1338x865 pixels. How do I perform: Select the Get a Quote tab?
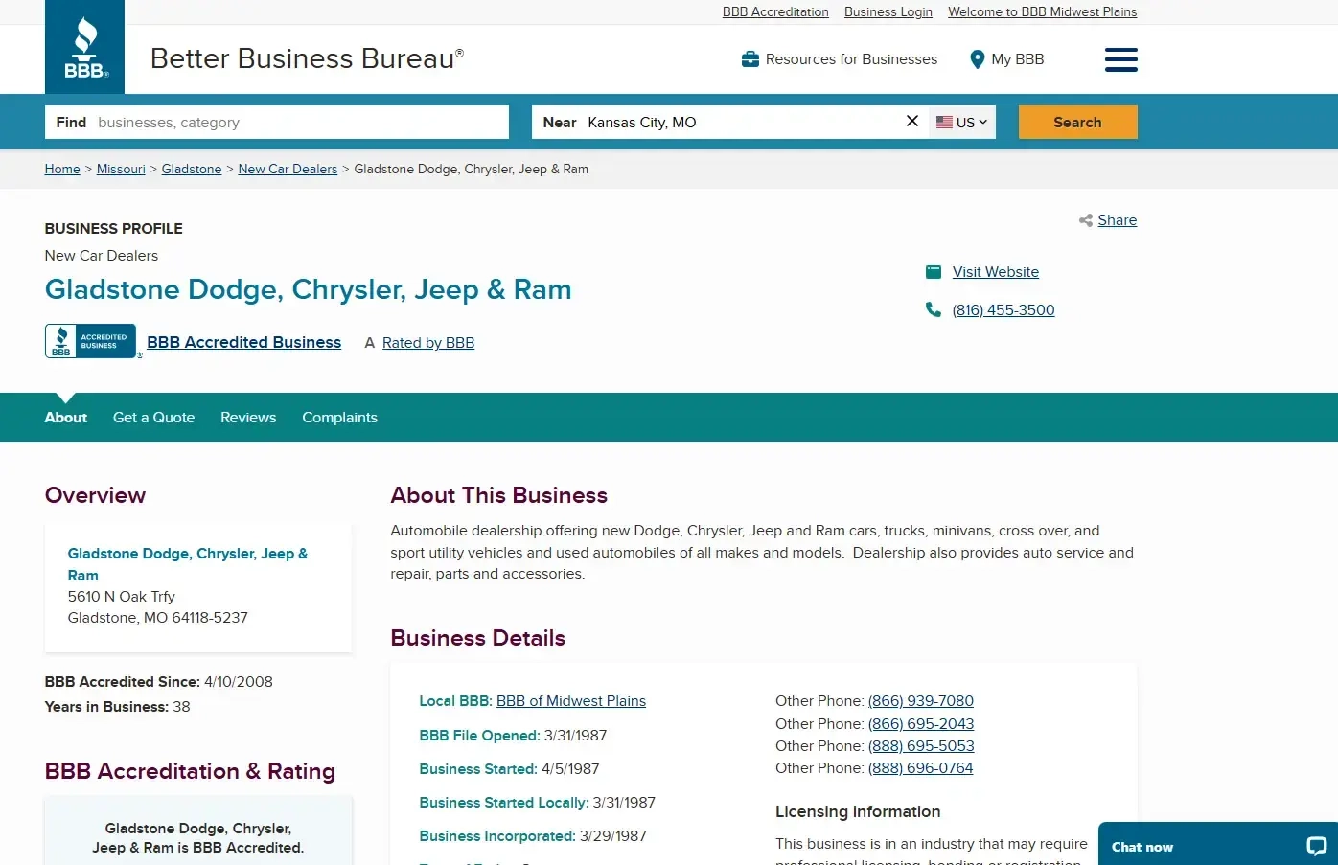tap(153, 418)
